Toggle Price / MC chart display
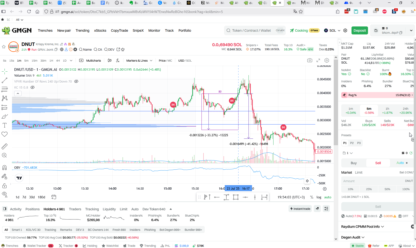The height and width of the screenshot is (248, 416). [x=165, y=61]
